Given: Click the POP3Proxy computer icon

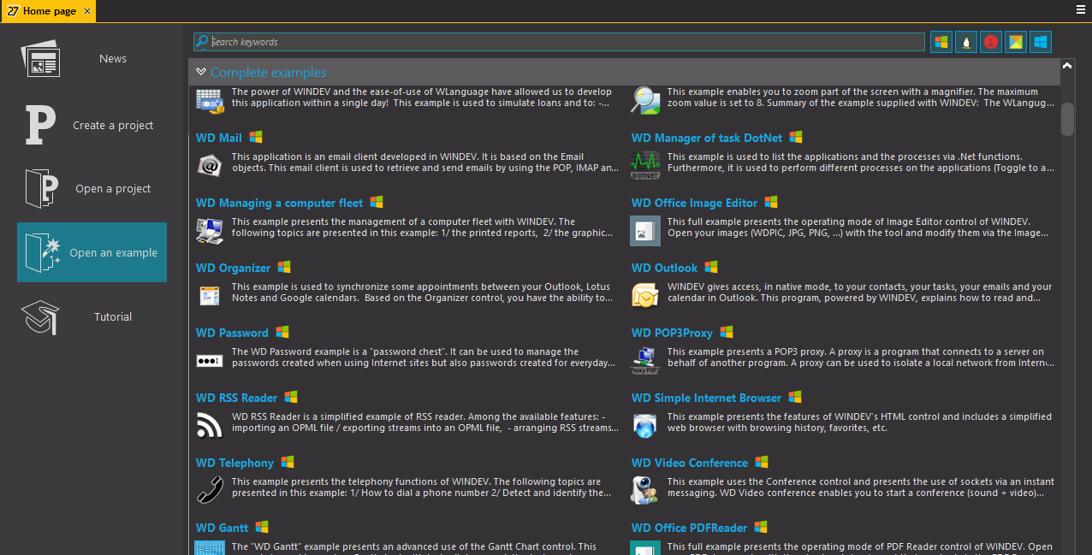Looking at the screenshot, I should [645, 360].
